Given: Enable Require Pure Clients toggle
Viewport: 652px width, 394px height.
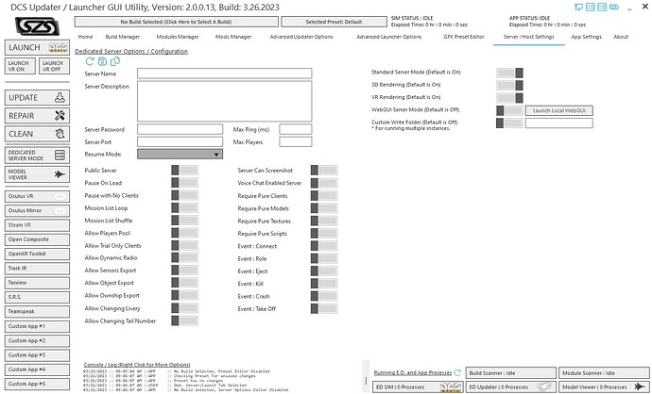Looking at the screenshot, I should 324,195.
